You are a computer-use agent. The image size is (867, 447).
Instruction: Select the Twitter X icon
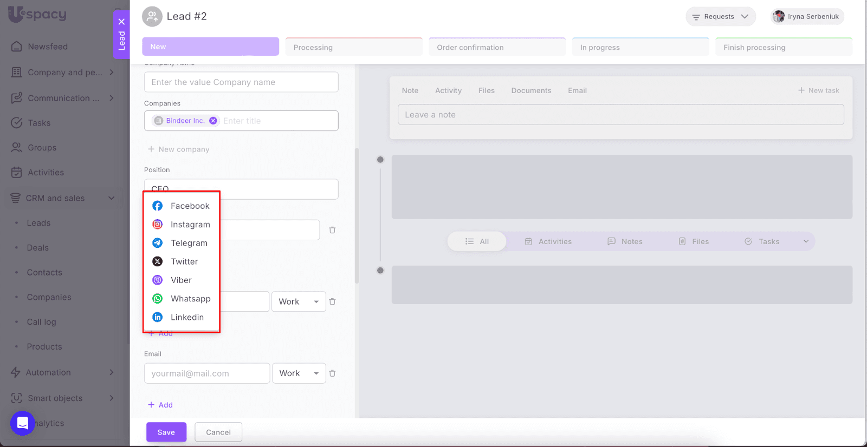(x=158, y=261)
